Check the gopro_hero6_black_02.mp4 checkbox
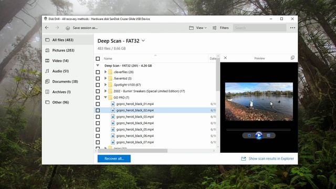Viewport: 336px width, 189px height. (98, 110)
